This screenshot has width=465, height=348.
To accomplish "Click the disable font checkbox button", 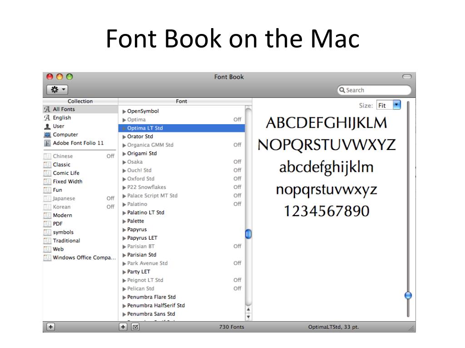I will pos(135,327).
